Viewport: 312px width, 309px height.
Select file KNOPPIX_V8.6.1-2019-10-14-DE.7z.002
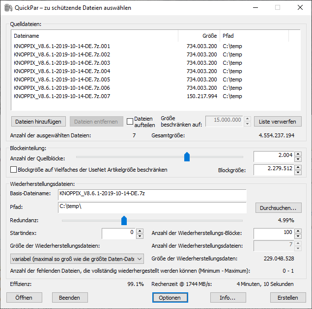62,54
